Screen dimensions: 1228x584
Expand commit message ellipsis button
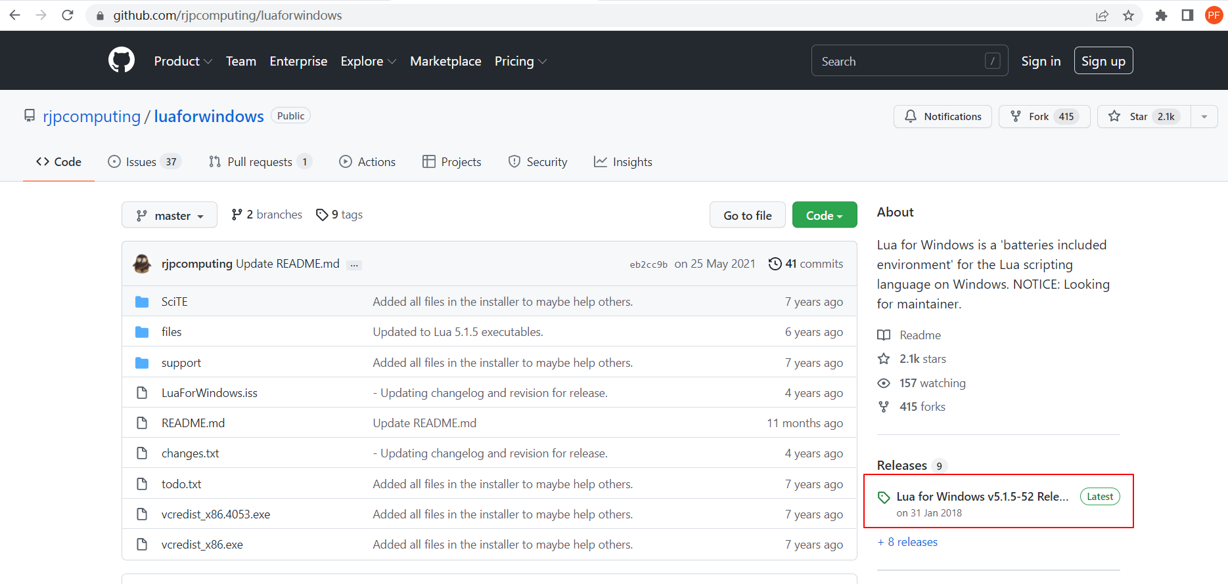pyautogui.click(x=354, y=265)
